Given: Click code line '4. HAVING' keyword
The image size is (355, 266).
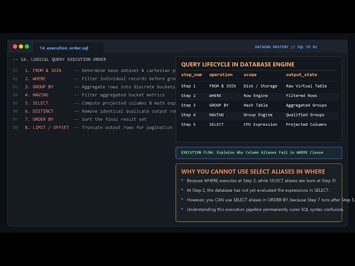Looking at the screenshot, I should pyautogui.click(x=37, y=95).
